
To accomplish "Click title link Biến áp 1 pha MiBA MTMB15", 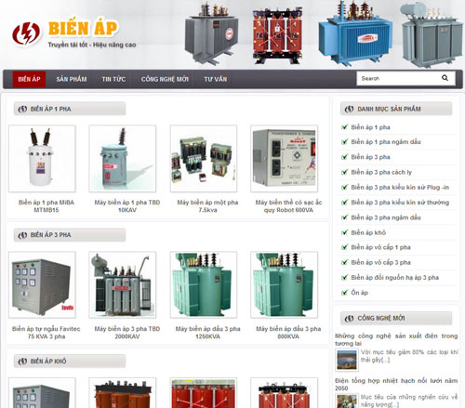I will click(x=46, y=206).
